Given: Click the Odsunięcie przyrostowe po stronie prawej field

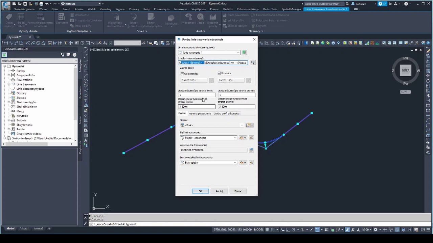Looking at the screenshot, I should [x=236, y=107].
